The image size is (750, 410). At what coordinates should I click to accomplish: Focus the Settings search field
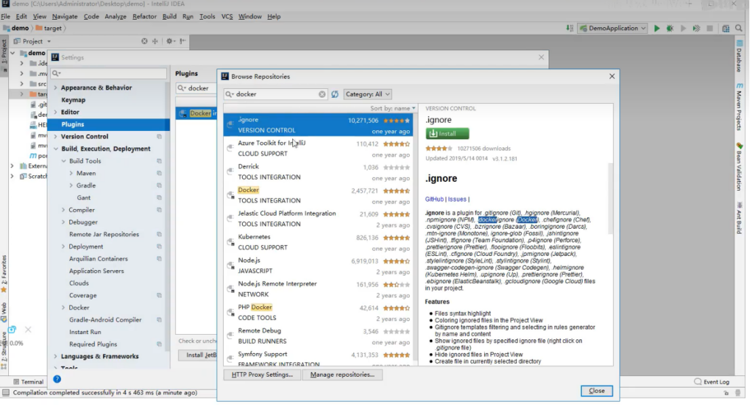[108, 73]
